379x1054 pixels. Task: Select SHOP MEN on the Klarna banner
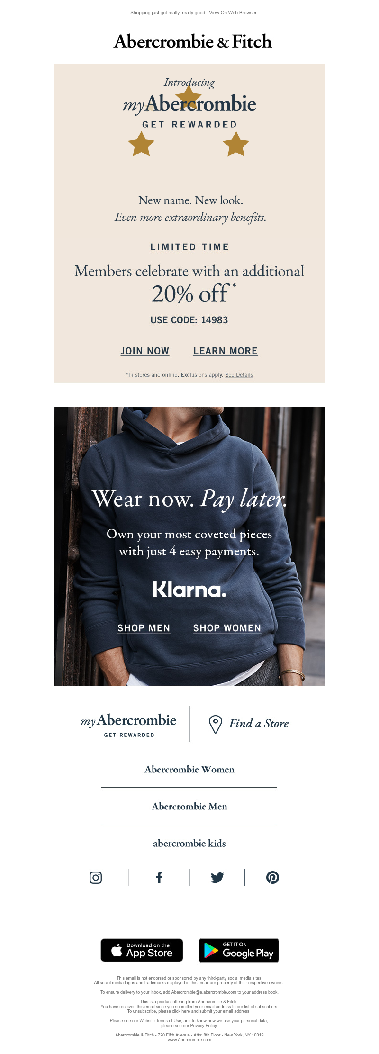click(144, 628)
